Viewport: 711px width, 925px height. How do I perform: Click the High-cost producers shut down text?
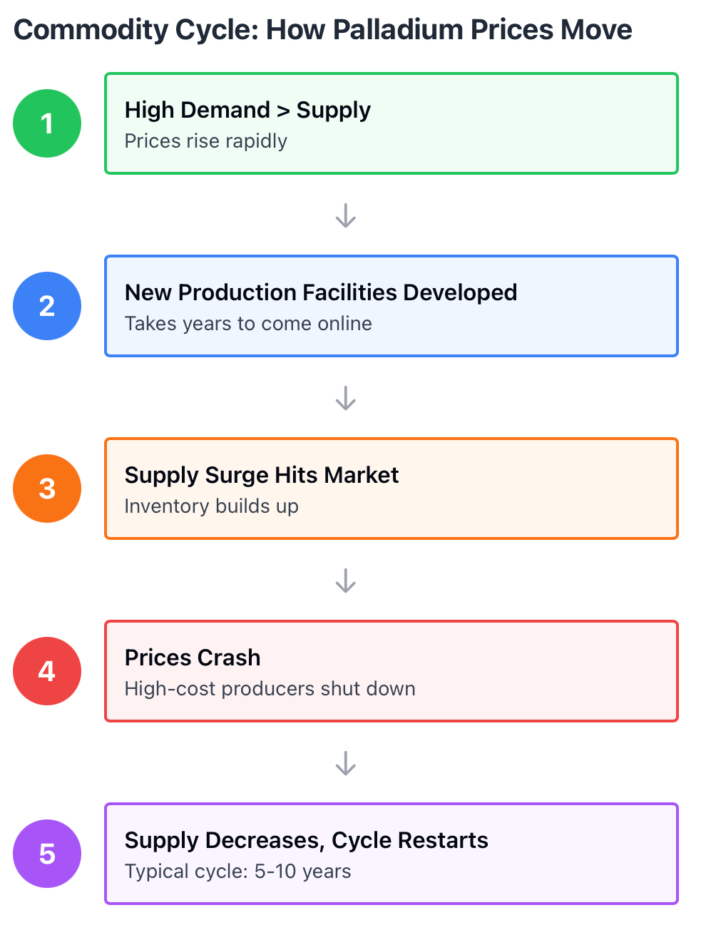click(x=270, y=689)
